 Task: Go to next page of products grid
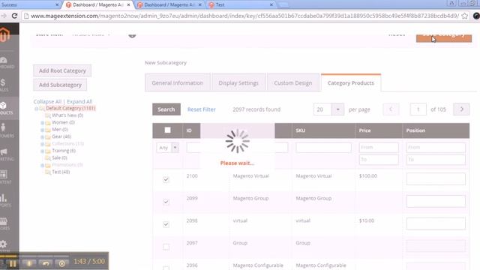461,109
